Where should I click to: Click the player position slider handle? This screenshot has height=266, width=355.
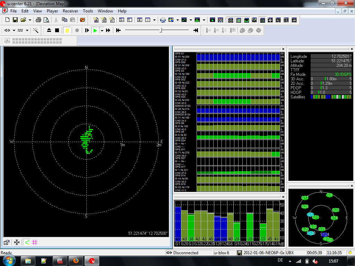[161, 30]
